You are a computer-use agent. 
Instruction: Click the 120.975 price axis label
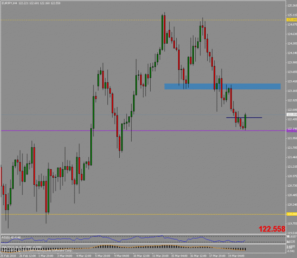[x=292, y=176]
